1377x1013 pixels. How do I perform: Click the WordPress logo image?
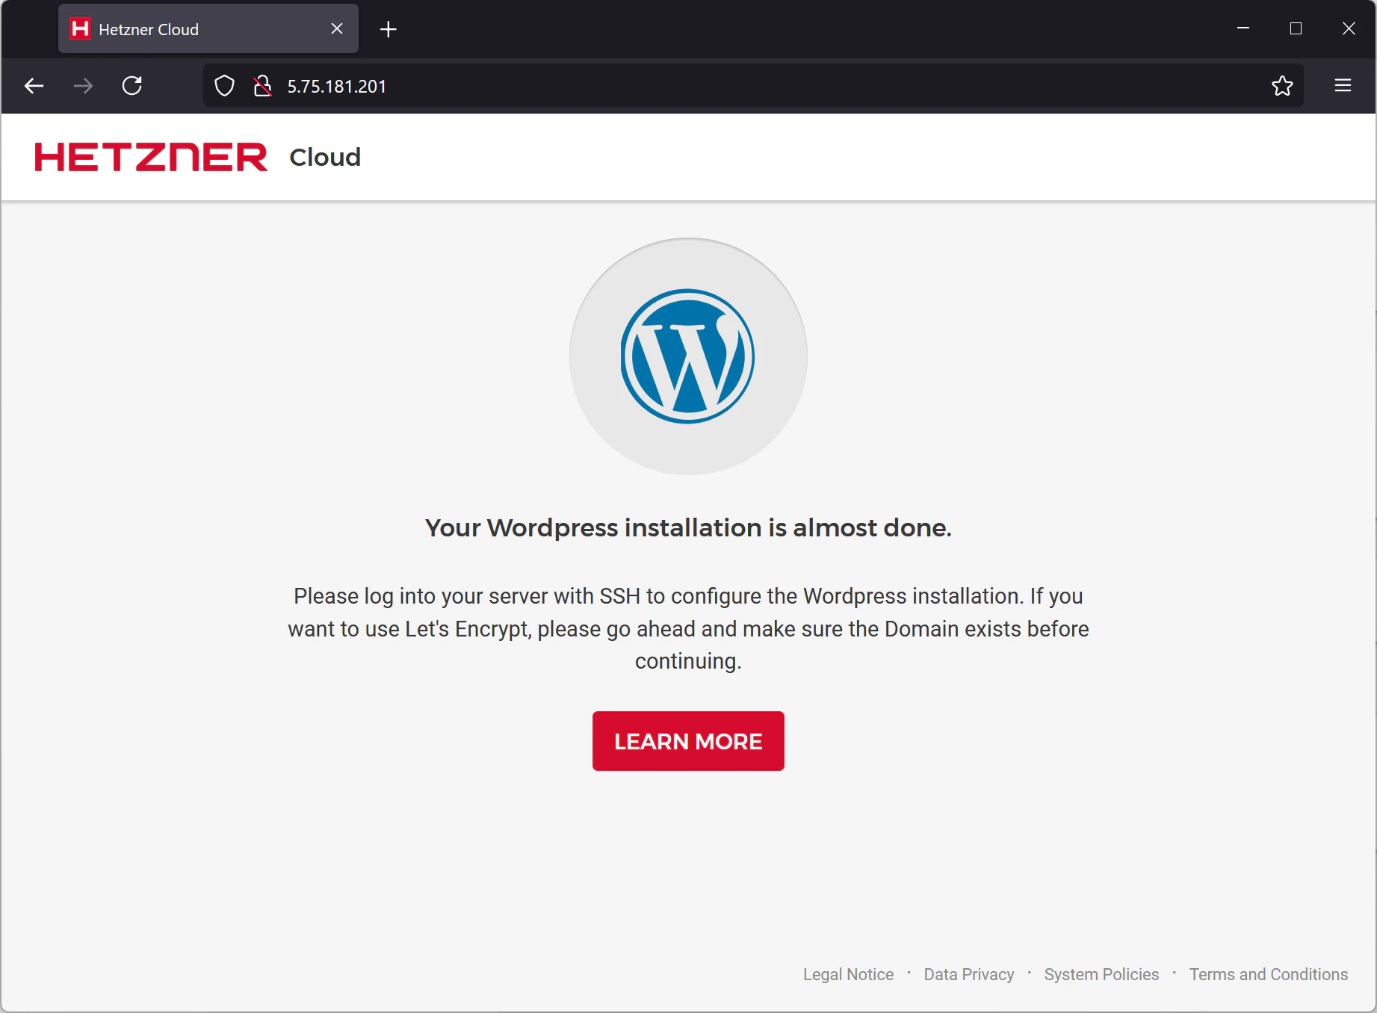tap(688, 356)
